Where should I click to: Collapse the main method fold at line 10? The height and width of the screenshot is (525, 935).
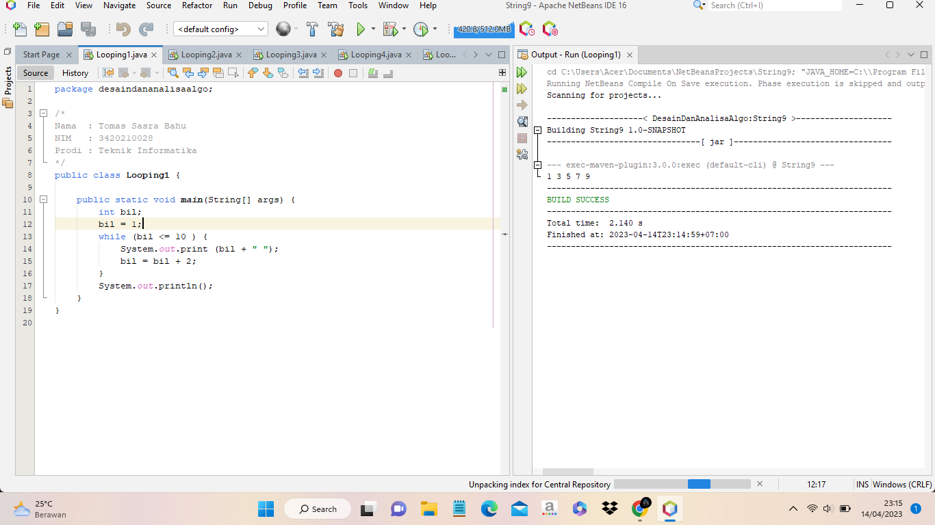click(x=42, y=200)
